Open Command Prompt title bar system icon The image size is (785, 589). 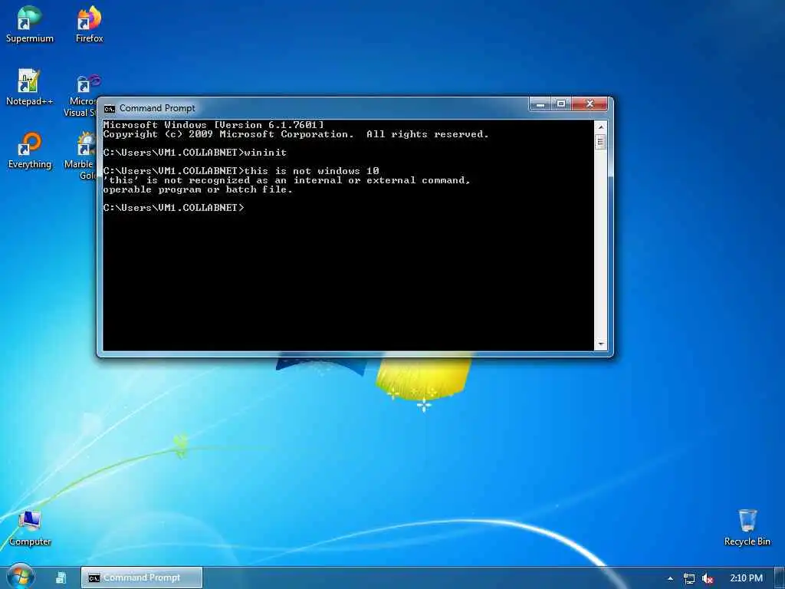[x=109, y=108]
